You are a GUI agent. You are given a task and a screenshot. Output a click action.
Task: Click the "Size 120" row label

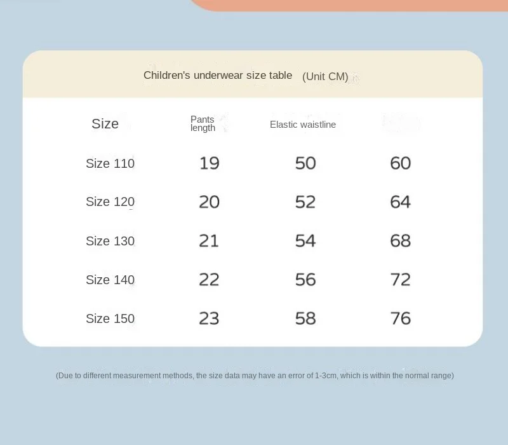110,202
